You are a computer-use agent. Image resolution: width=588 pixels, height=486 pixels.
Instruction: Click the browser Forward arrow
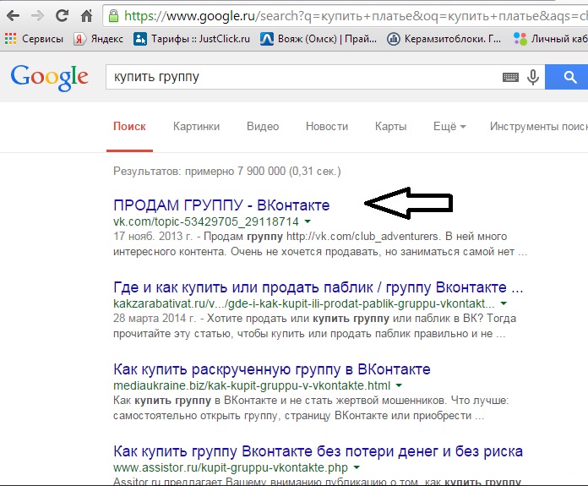pos(37,16)
